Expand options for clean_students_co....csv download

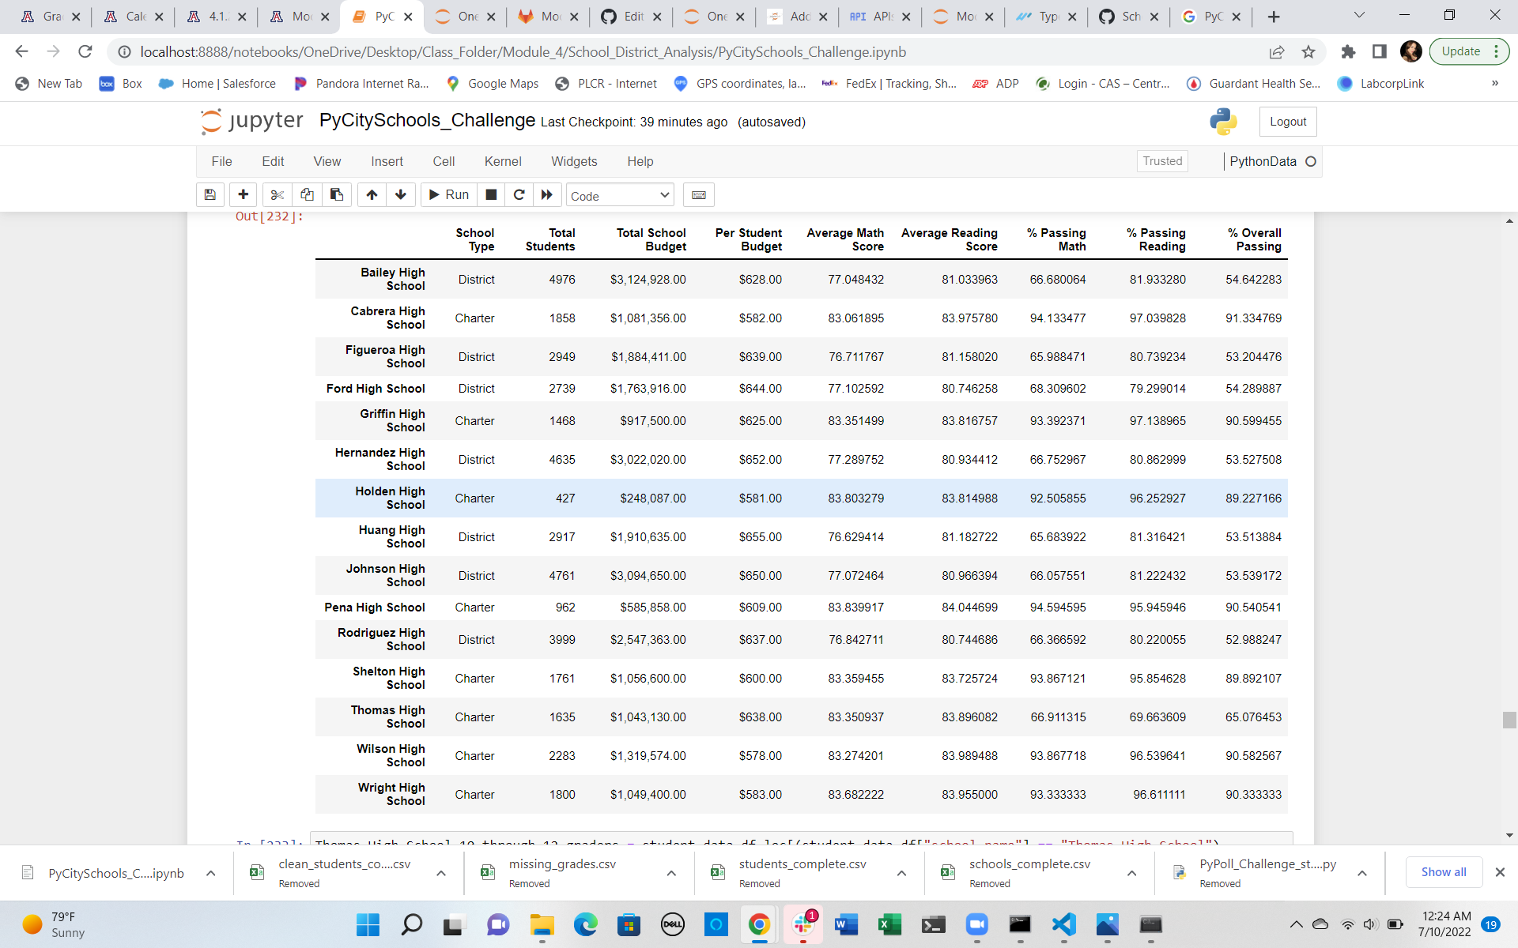point(441,873)
